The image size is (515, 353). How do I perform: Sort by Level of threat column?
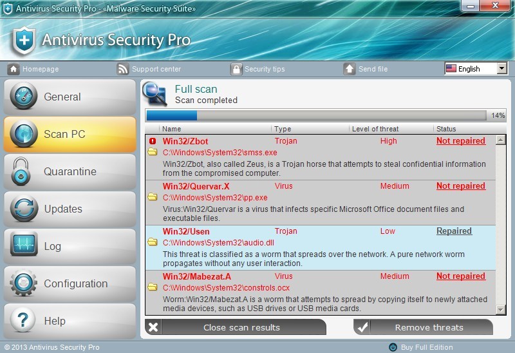coord(375,129)
